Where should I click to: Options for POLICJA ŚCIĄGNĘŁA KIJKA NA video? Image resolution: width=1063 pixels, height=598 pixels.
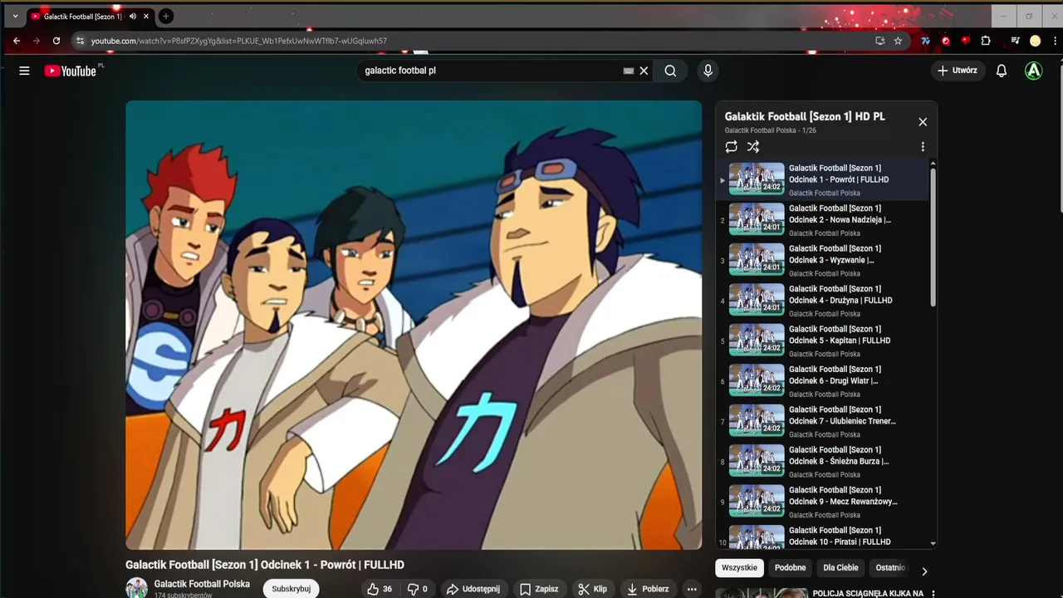[x=933, y=594]
